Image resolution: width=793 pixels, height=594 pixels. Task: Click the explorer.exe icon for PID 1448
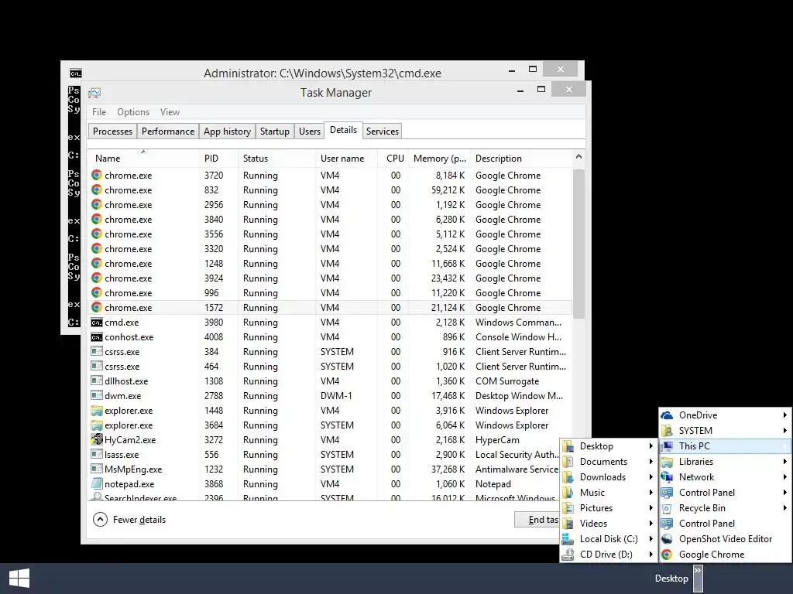pos(97,411)
